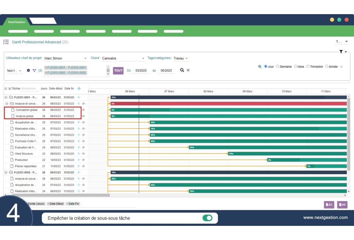Select the Production task in the task list
Viewport: 354px width, 240px height.
point(22,160)
